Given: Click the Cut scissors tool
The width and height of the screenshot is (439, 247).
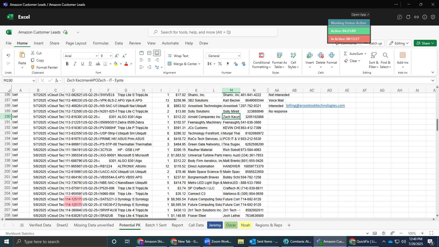Looking at the screenshot, I should (36, 53).
